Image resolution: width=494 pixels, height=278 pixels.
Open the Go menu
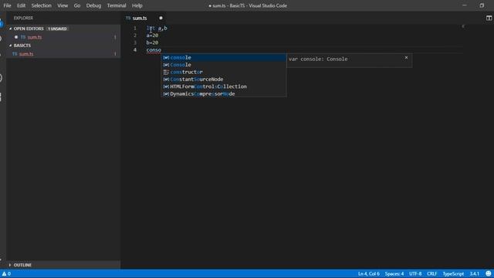77,5
